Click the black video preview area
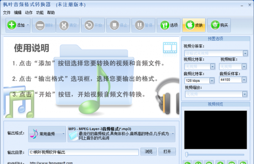254x164 pixels. click(x=215, y=130)
